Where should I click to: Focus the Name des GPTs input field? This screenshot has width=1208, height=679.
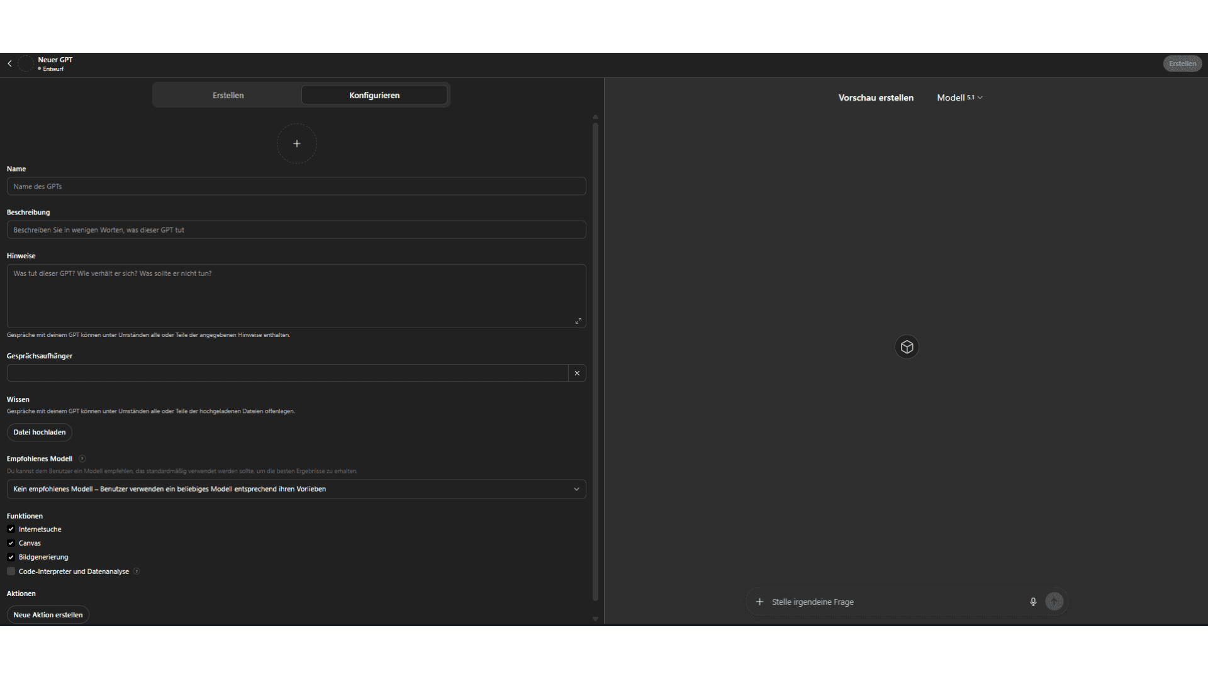(296, 186)
